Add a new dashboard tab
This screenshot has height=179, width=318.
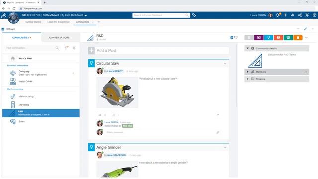coord(99,22)
